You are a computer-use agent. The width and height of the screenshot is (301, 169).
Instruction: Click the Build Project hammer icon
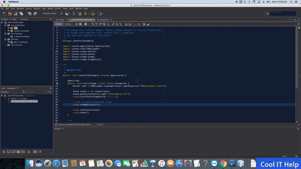tap(74, 14)
